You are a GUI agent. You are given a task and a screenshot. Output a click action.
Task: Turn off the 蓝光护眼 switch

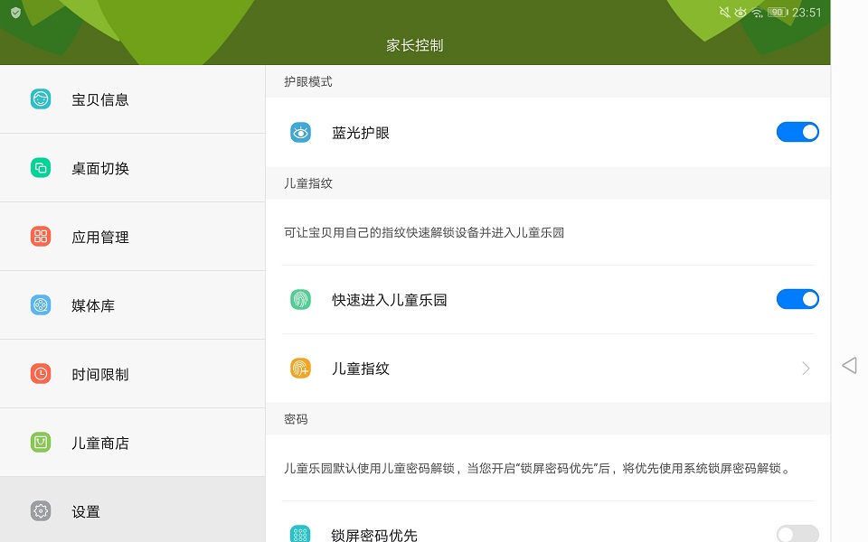coord(797,132)
